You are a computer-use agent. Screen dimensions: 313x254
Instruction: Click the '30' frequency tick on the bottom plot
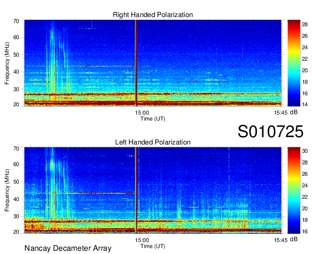16,216
